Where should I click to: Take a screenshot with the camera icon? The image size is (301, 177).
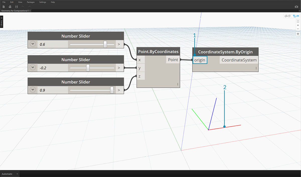click(x=296, y=7)
